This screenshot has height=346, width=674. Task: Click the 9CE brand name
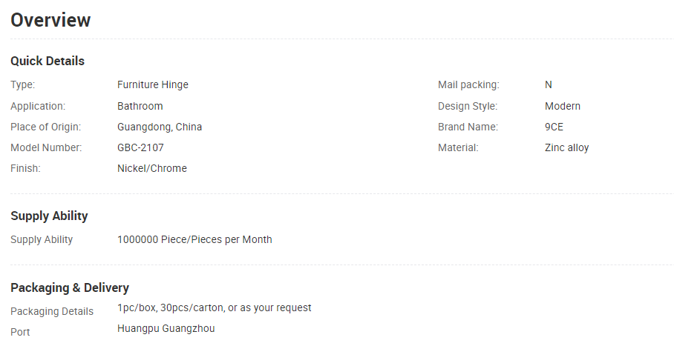[554, 127]
